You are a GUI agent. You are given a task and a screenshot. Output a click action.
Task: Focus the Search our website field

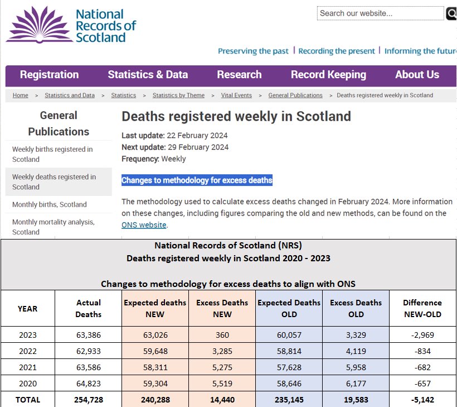click(x=380, y=13)
